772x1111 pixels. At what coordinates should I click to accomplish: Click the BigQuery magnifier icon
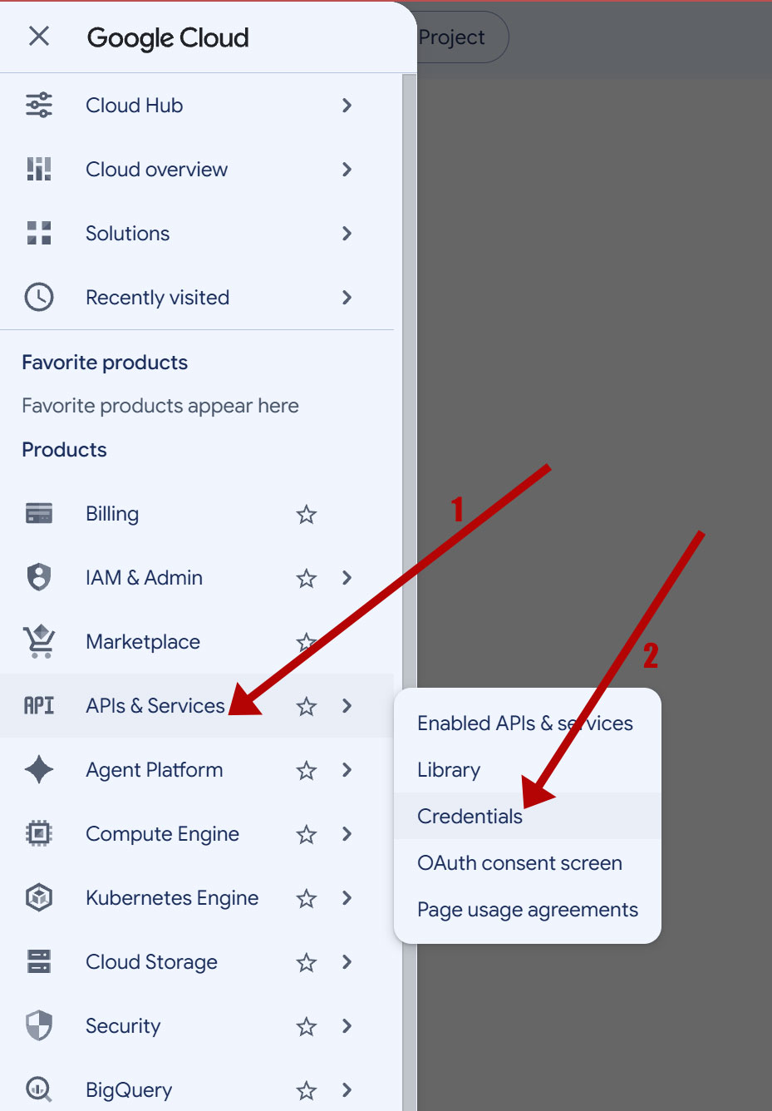[x=39, y=1089]
